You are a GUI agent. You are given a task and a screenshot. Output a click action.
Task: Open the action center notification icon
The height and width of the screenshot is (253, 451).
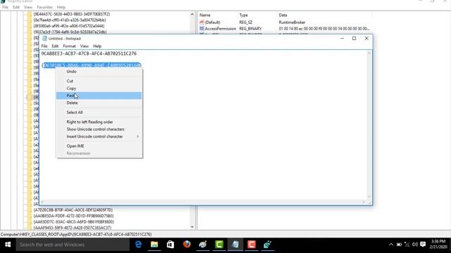[x=423, y=245]
